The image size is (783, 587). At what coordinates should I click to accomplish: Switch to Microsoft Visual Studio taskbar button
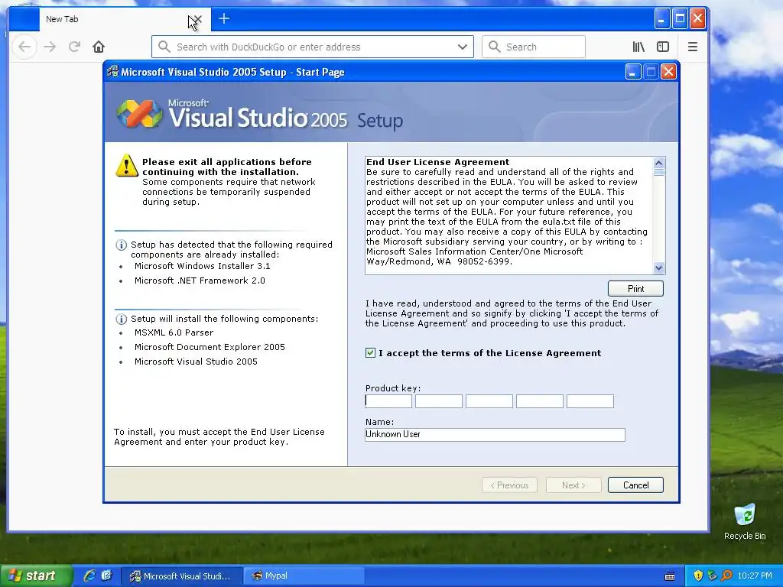pos(182,576)
